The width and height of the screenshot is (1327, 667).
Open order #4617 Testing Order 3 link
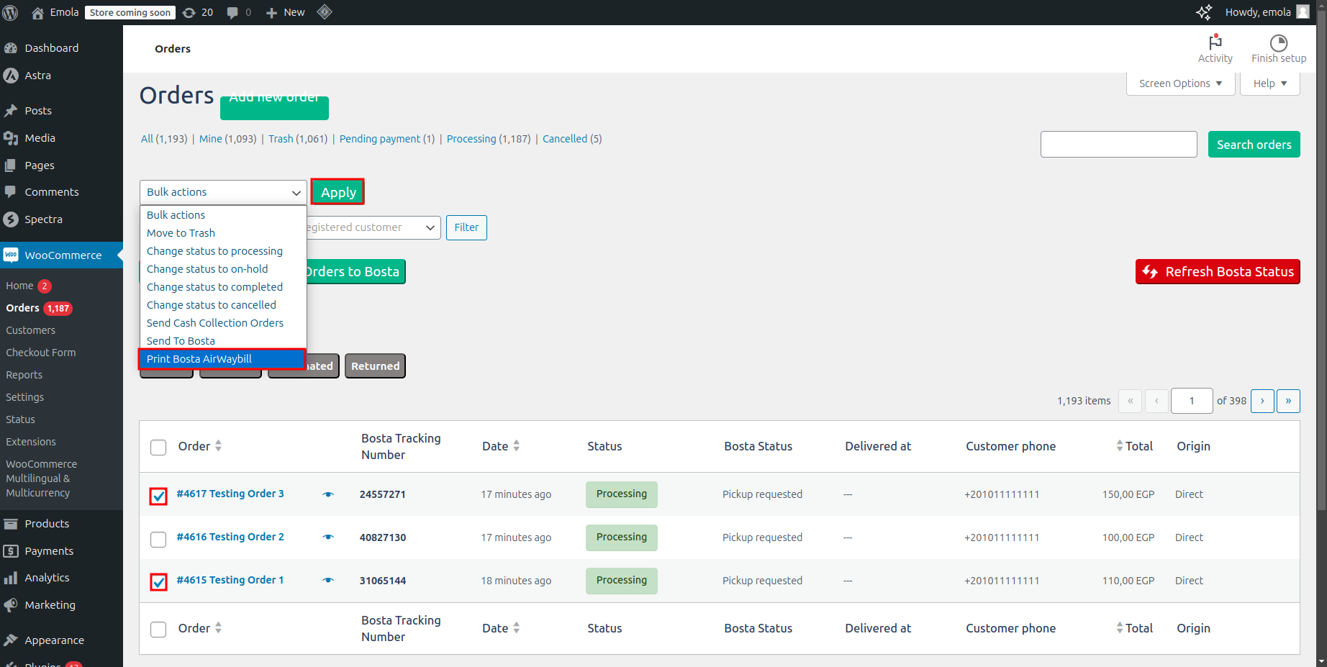230,494
